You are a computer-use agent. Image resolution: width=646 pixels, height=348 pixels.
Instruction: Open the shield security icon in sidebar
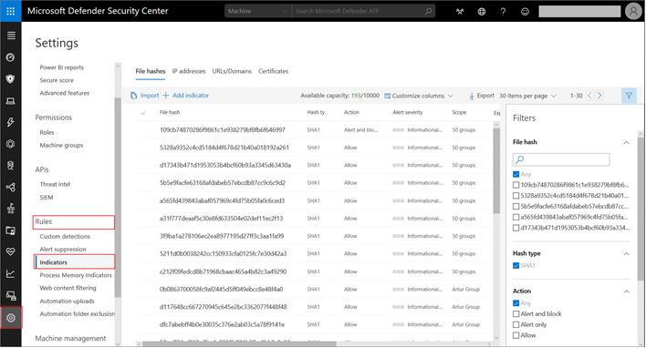coord(11,79)
